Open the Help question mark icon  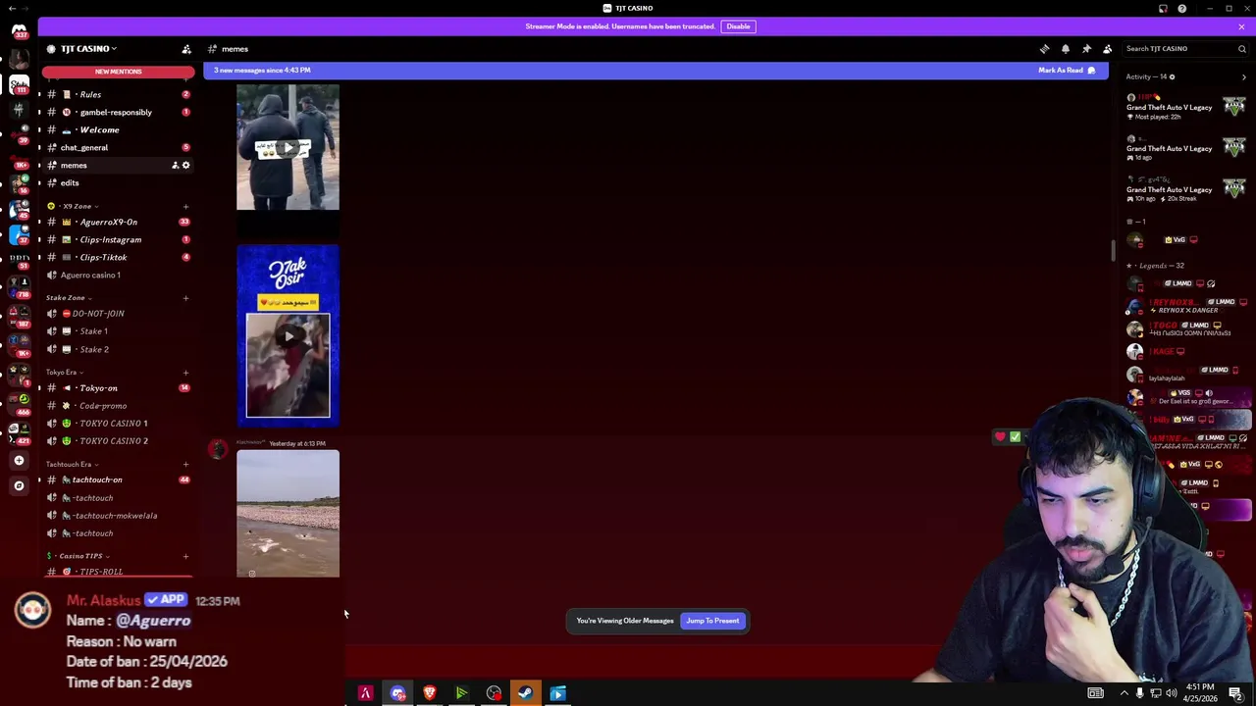pos(1182,9)
